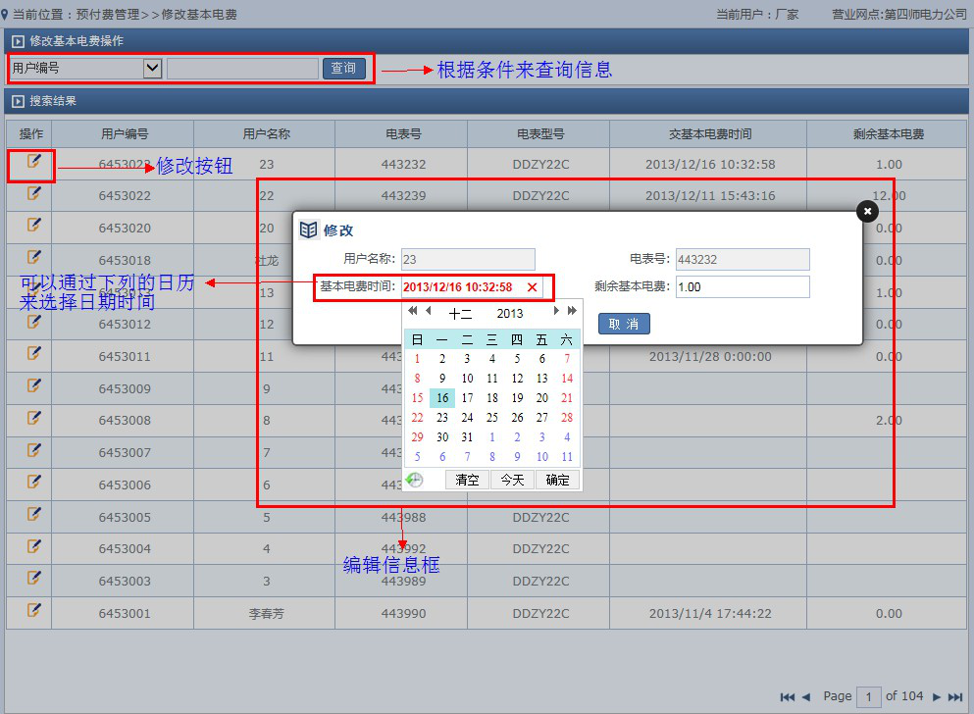974x714 pixels.
Task: Select day 25 in calendar
Action: (492, 418)
